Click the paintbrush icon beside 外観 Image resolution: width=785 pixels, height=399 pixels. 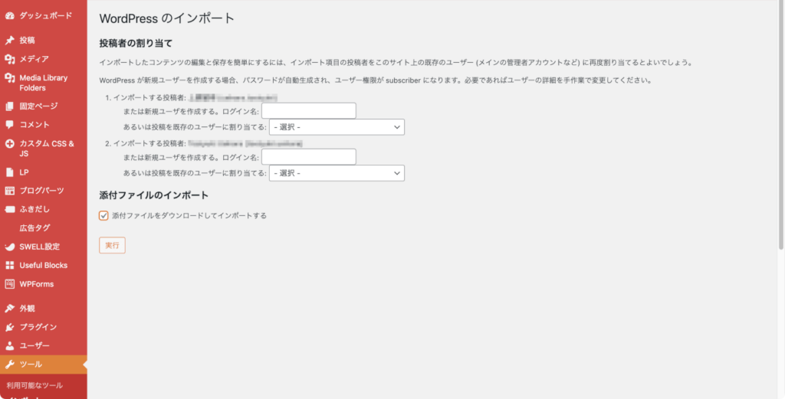click(9, 309)
